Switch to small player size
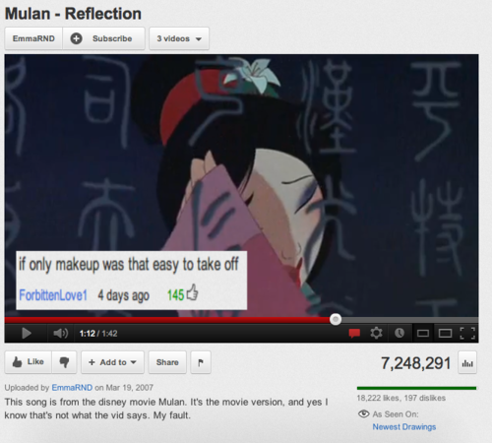 coord(423,334)
